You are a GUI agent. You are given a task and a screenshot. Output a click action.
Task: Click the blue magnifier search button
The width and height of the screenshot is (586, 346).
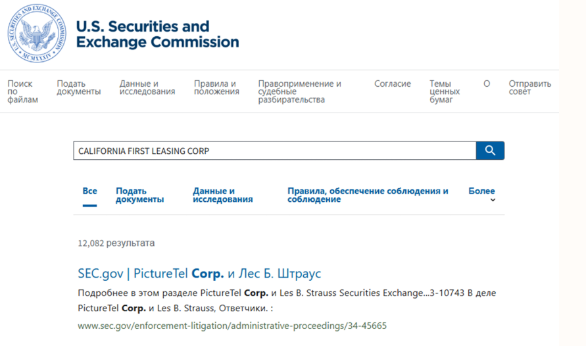tap(490, 151)
